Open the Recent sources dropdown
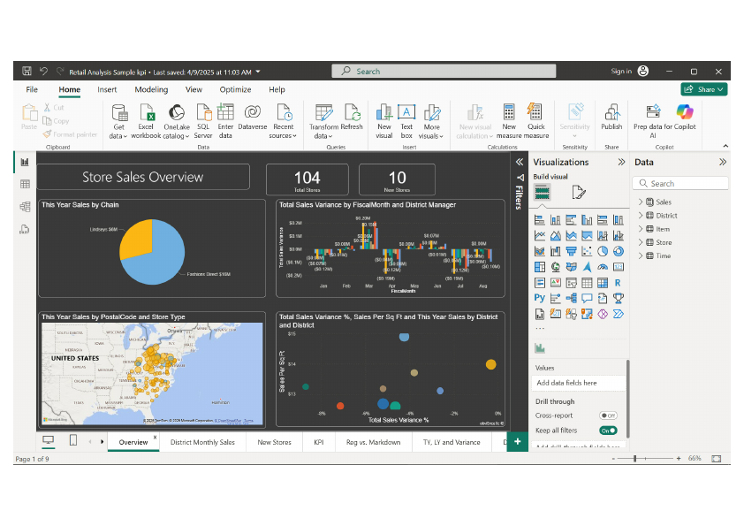The image size is (744, 526). point(284,121)
